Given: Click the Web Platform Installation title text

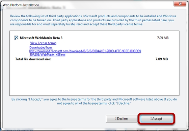Looking at the screenshot, I should (x=21, y=5).
